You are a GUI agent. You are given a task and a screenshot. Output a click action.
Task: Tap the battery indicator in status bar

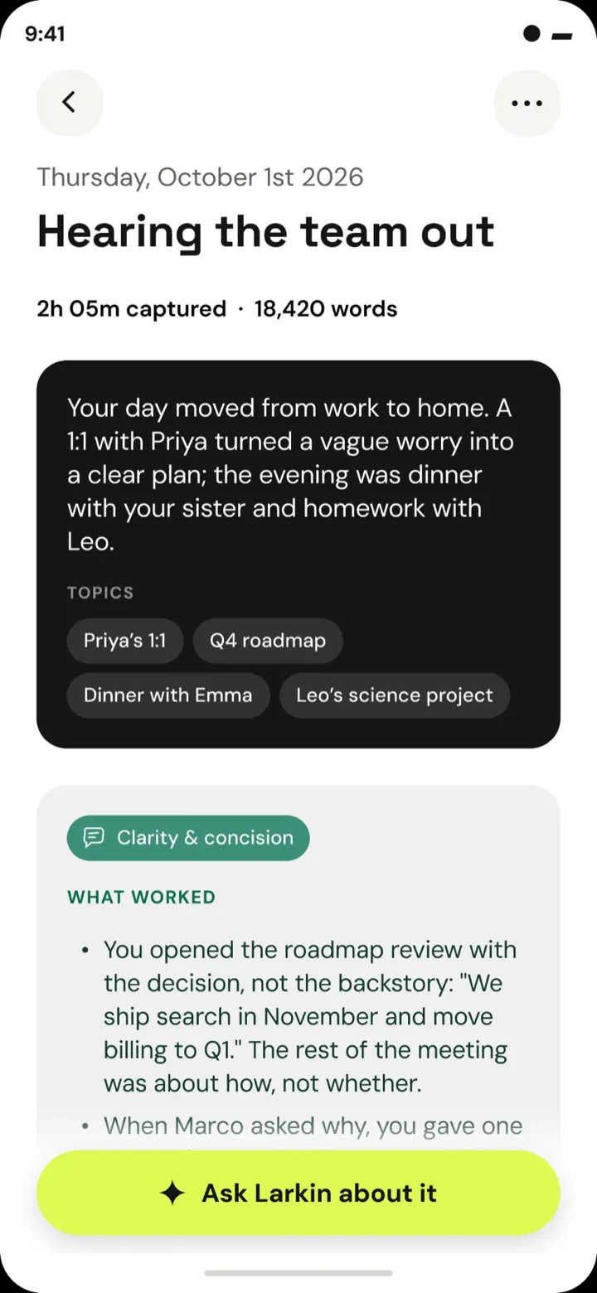tap(561, 36)
